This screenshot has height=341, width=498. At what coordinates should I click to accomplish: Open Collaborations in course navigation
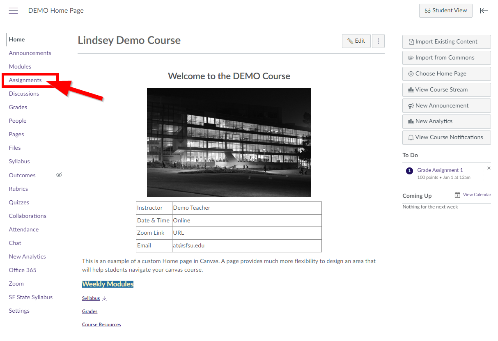28,216
